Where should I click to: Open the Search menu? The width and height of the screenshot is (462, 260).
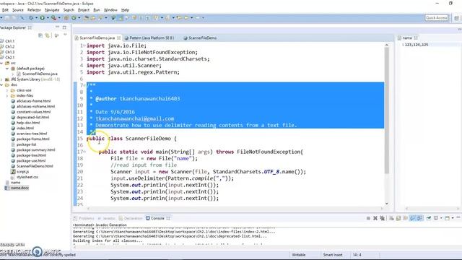[69, 10]
